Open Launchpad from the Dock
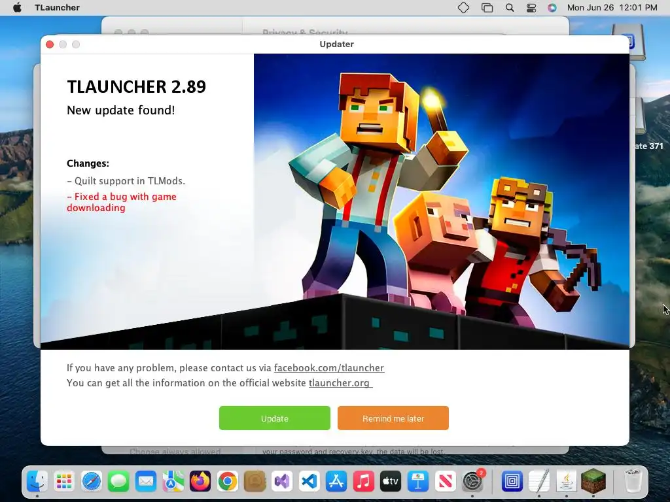670x502 pixels. [64, 482]
